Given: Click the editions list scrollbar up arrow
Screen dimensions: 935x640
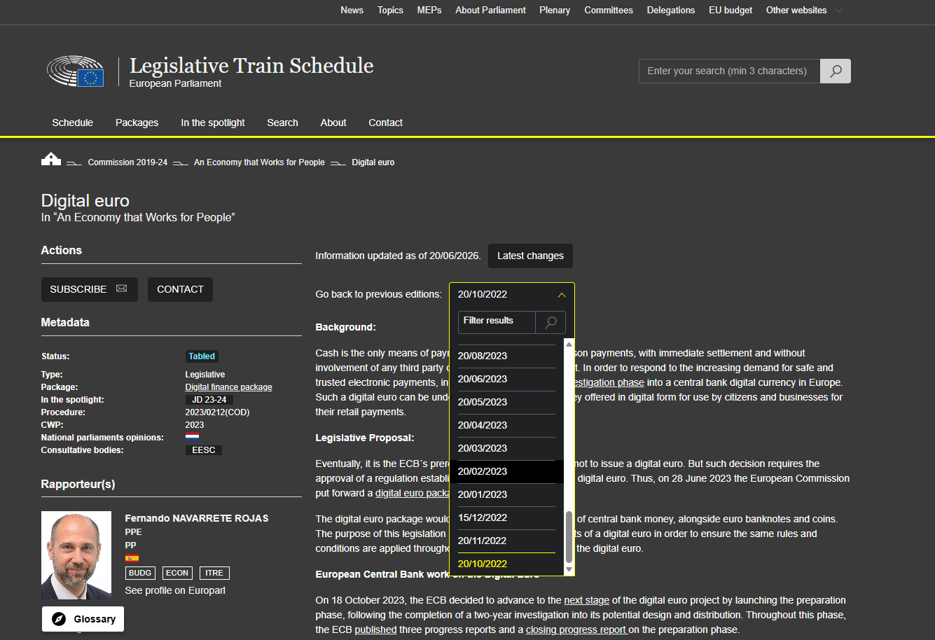Looking at the screenshot, I should click(x=569, y=344).
